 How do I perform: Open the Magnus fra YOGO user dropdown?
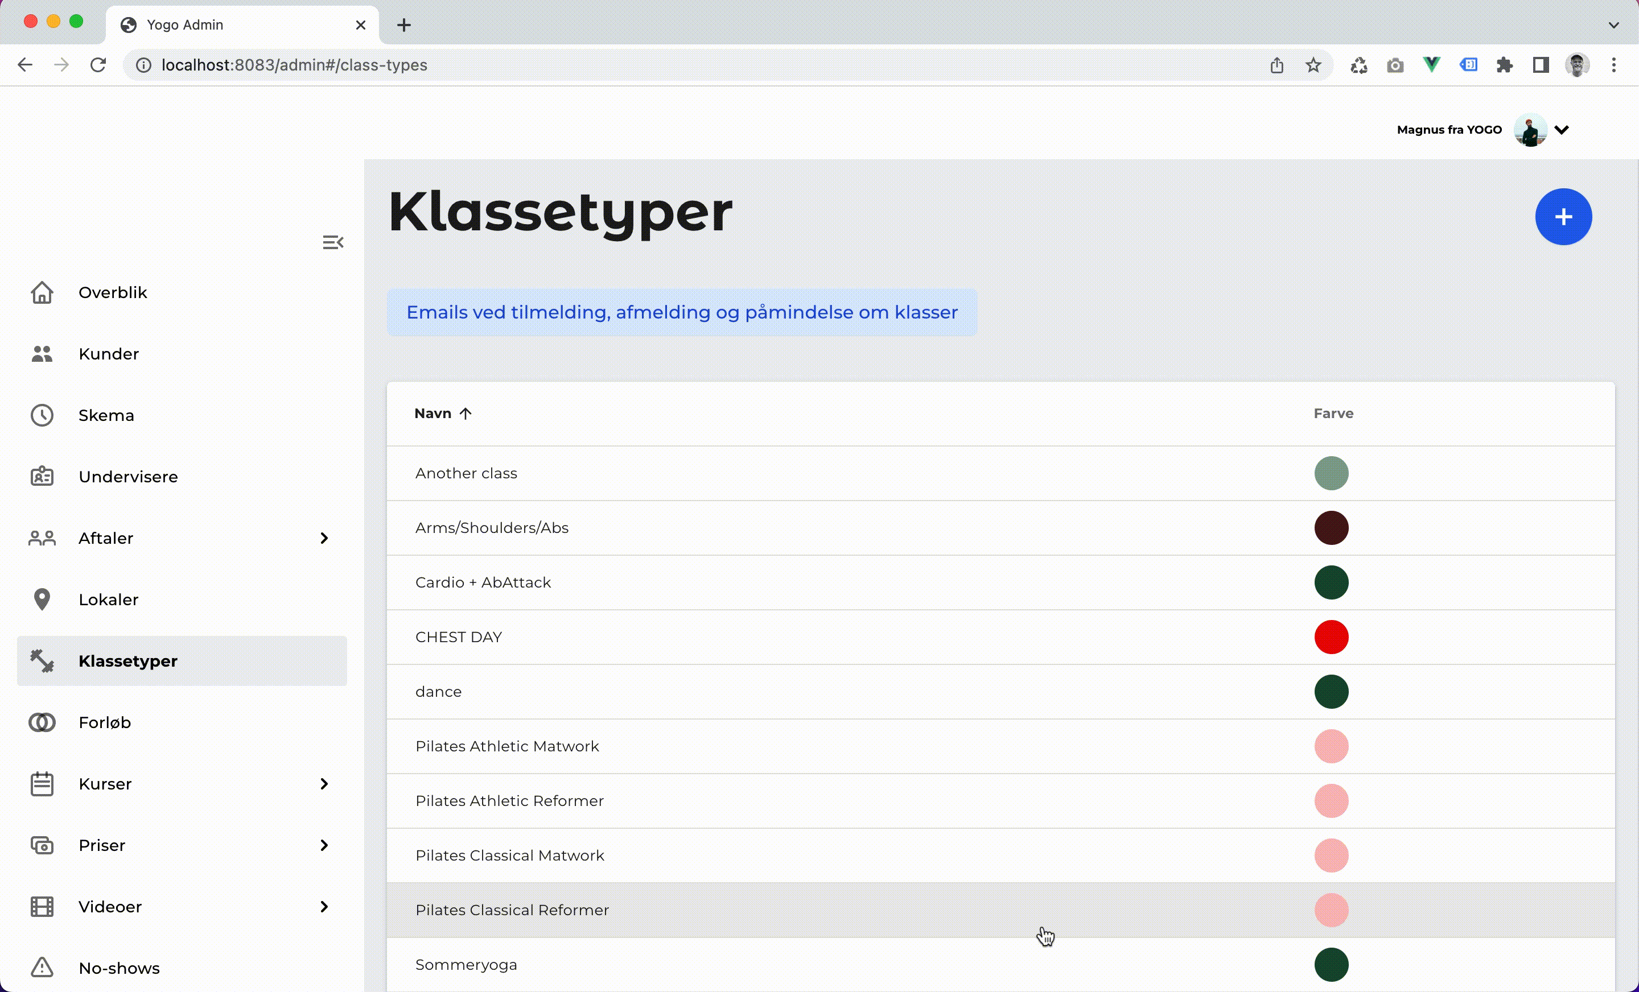(1562, 130)
